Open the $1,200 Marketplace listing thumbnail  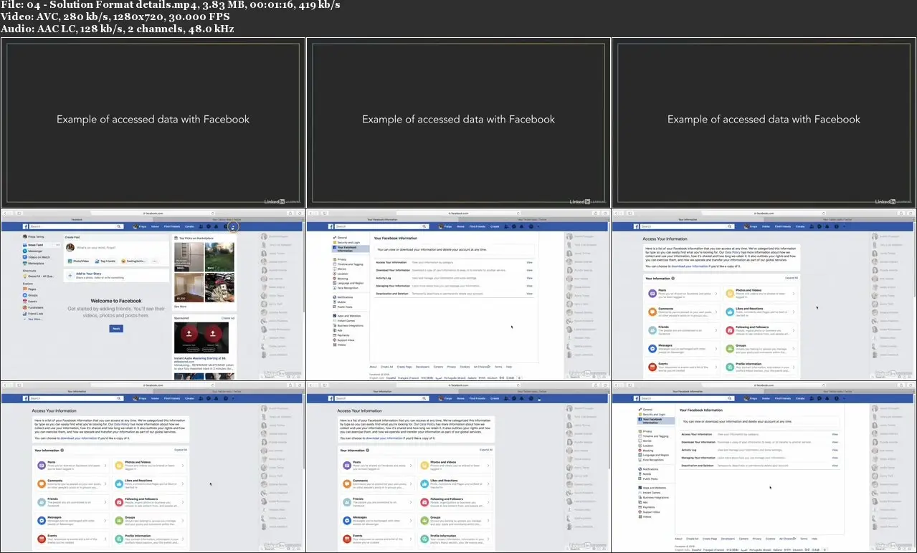pos(189,288)
